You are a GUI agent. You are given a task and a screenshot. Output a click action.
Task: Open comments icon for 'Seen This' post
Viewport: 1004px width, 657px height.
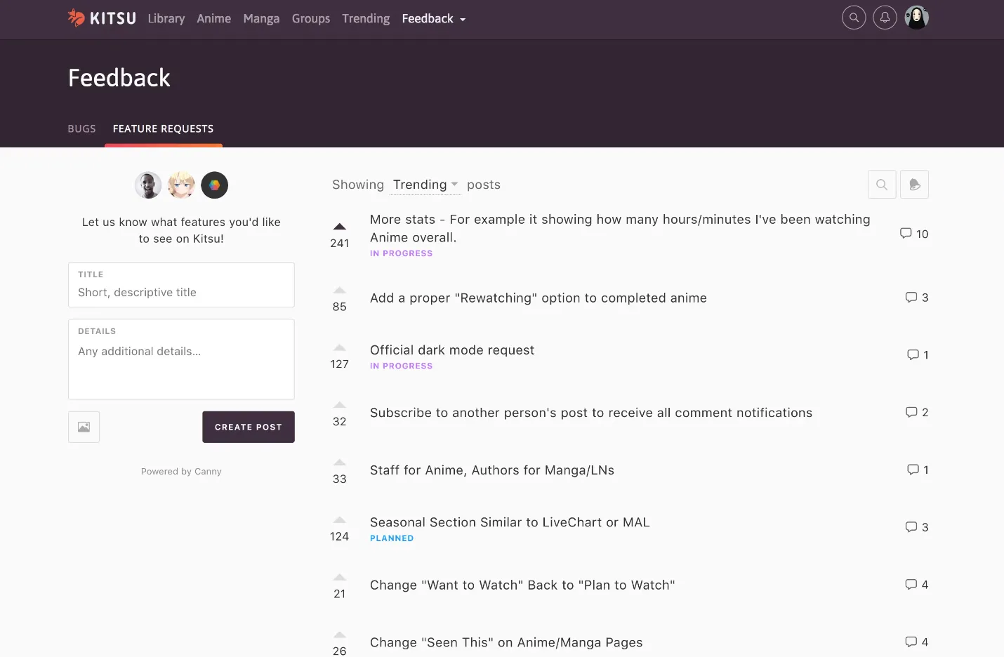point(911,642)
